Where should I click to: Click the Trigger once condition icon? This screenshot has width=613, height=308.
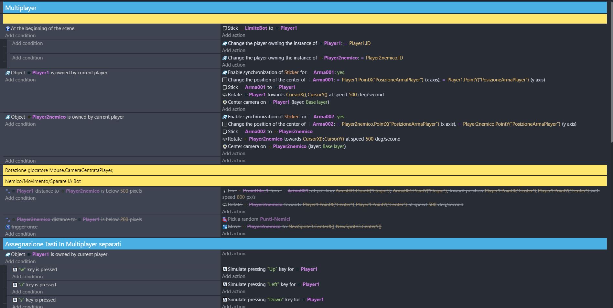[8, 227]
